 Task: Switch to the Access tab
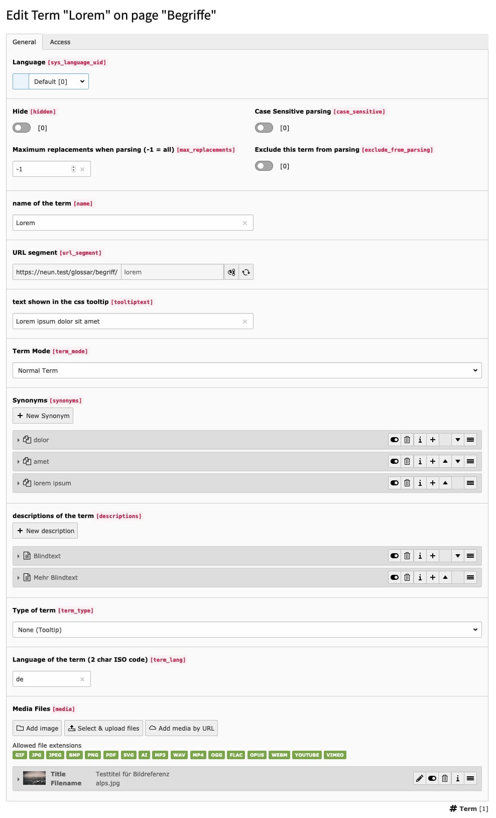60,42
